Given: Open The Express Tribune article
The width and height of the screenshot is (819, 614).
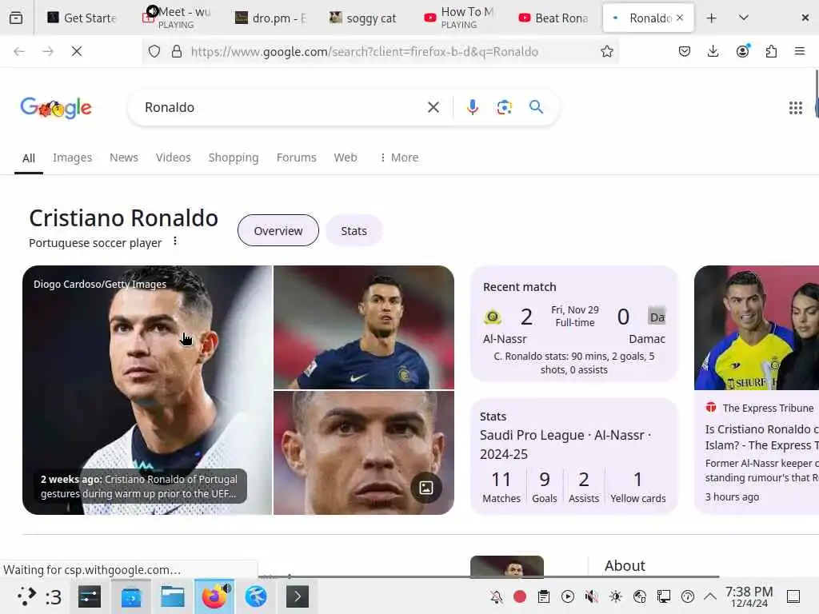Looking at the screenshot, I should 757,390.
